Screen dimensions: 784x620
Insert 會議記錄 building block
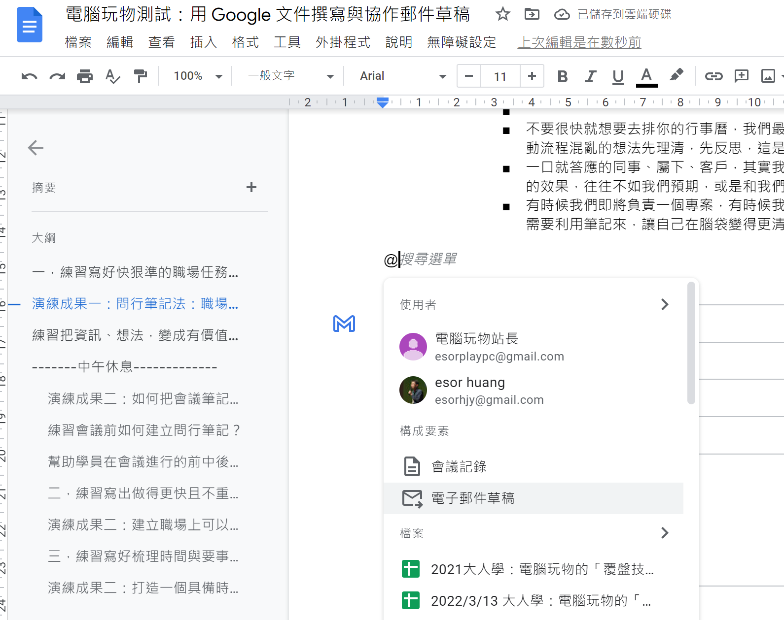534,466
